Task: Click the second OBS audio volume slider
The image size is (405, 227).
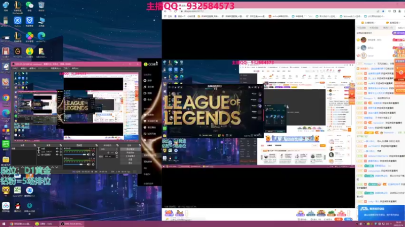Action: pos(74,164)
